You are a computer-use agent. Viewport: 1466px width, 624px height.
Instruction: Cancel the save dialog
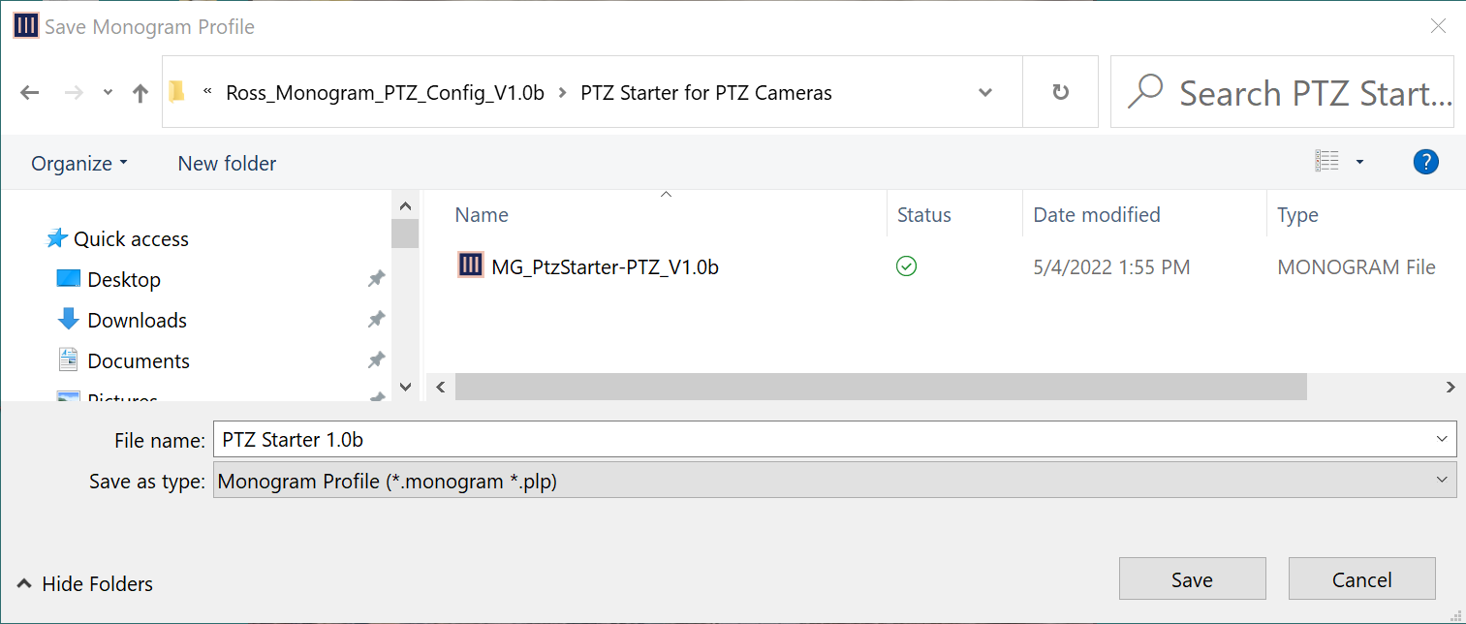(x=1361, y=579)
